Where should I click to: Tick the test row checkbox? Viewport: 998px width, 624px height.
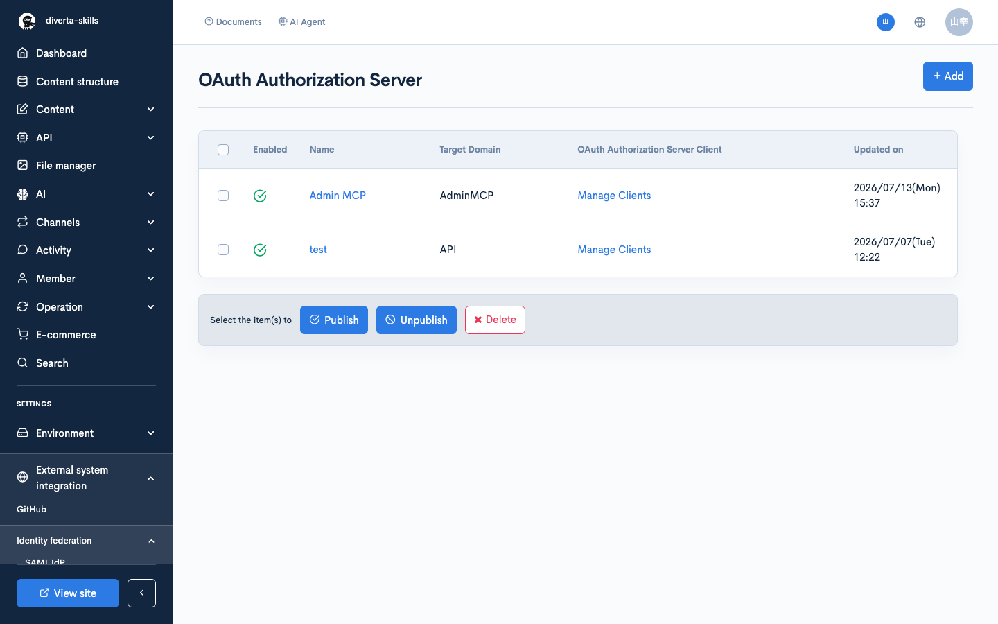pos(223,250)
